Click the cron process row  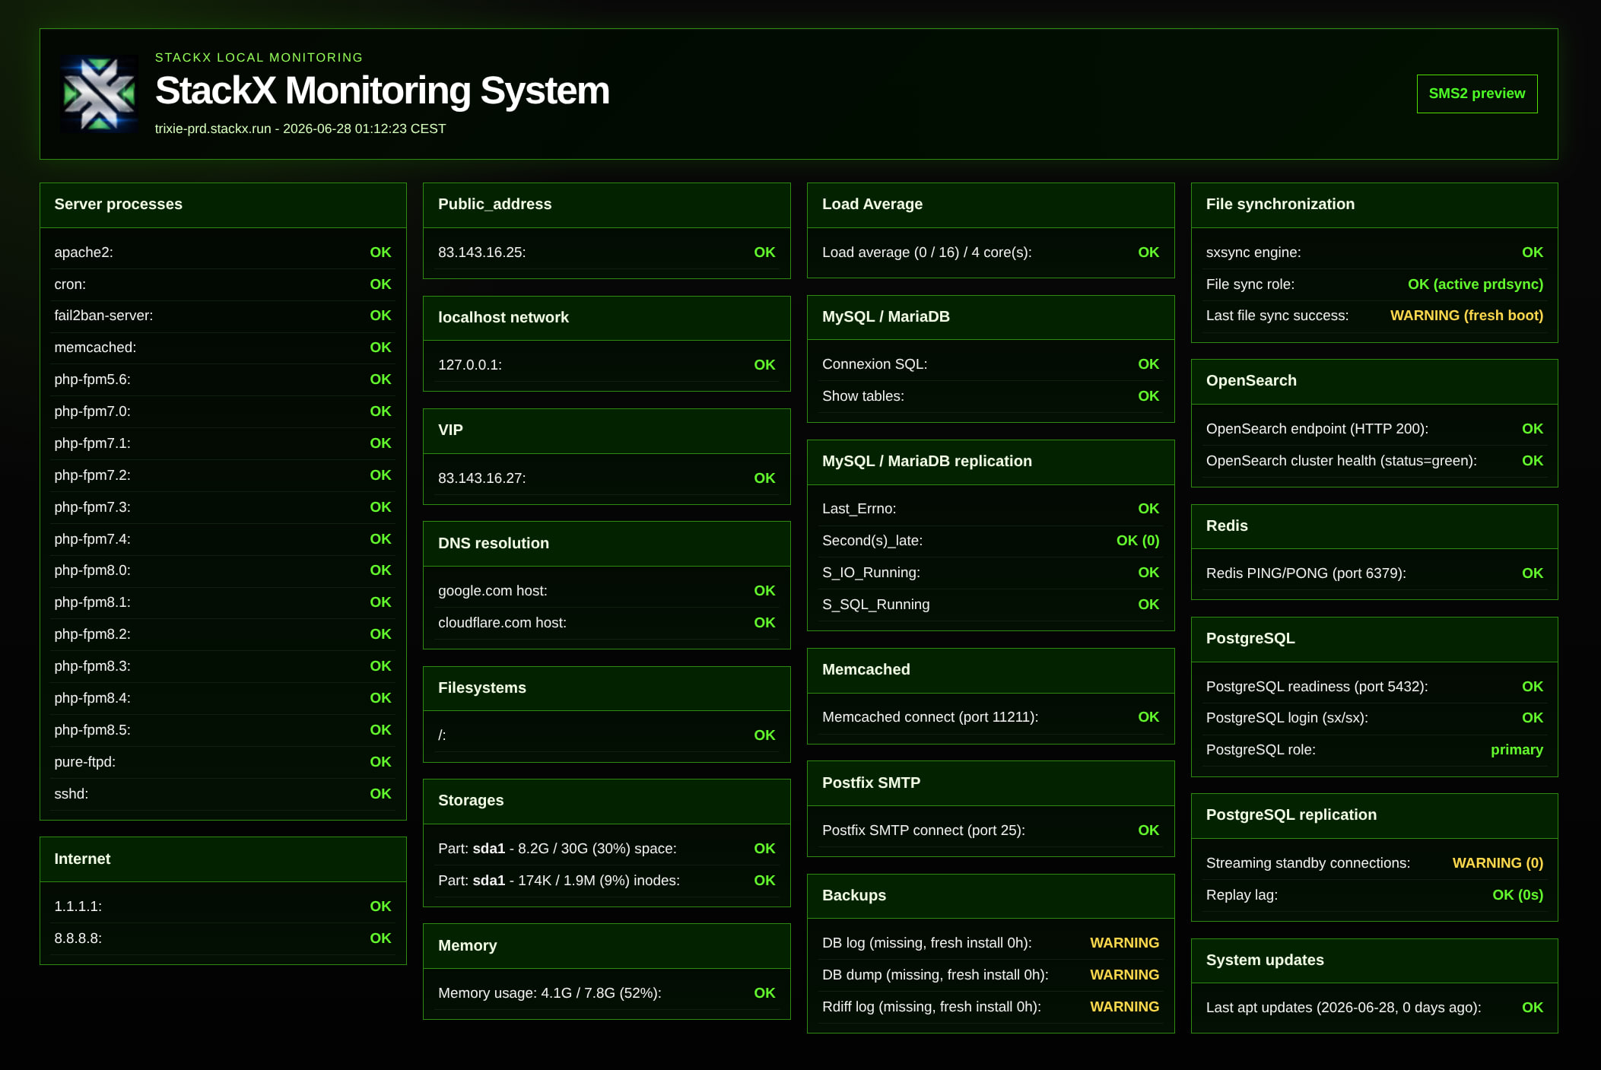pos(223,284)
